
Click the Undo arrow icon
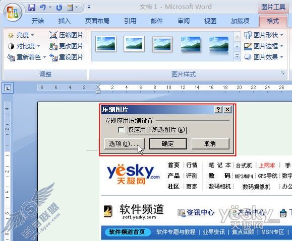43,8
